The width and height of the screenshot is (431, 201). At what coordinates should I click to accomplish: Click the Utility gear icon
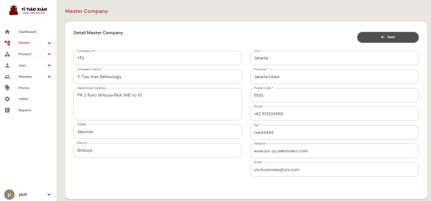[7, 99]
